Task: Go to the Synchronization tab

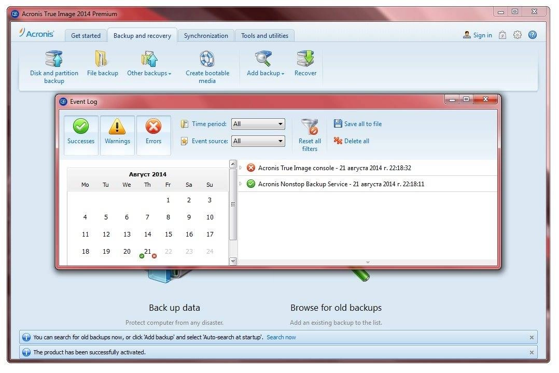Action: 206,36
